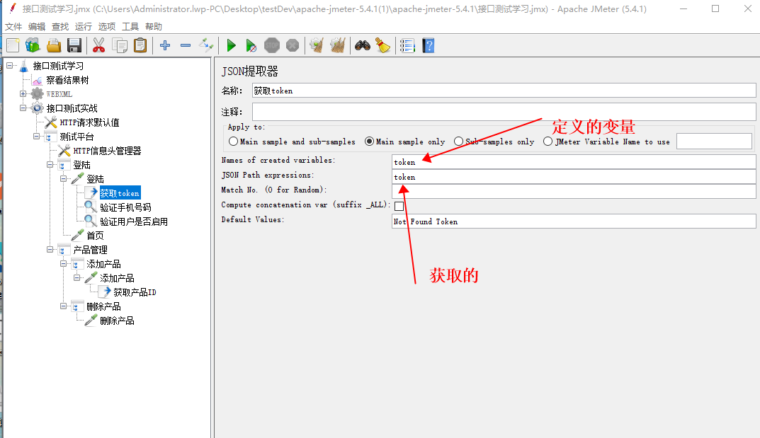760x438 pixels.
Task: Click the Default Values input field
Action: click(x=574, y=221)
